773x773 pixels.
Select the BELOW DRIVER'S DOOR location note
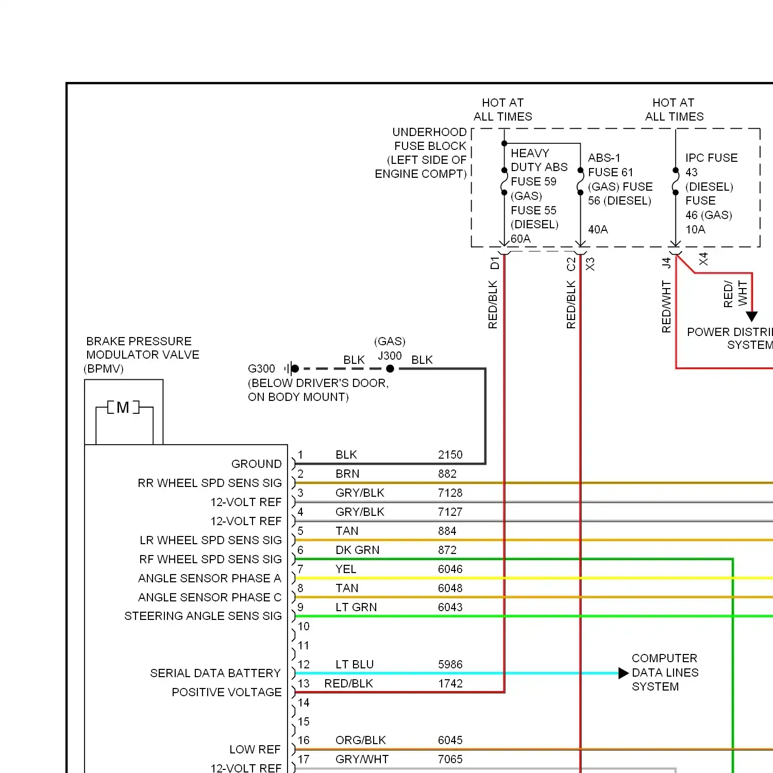tap(318, 390)
